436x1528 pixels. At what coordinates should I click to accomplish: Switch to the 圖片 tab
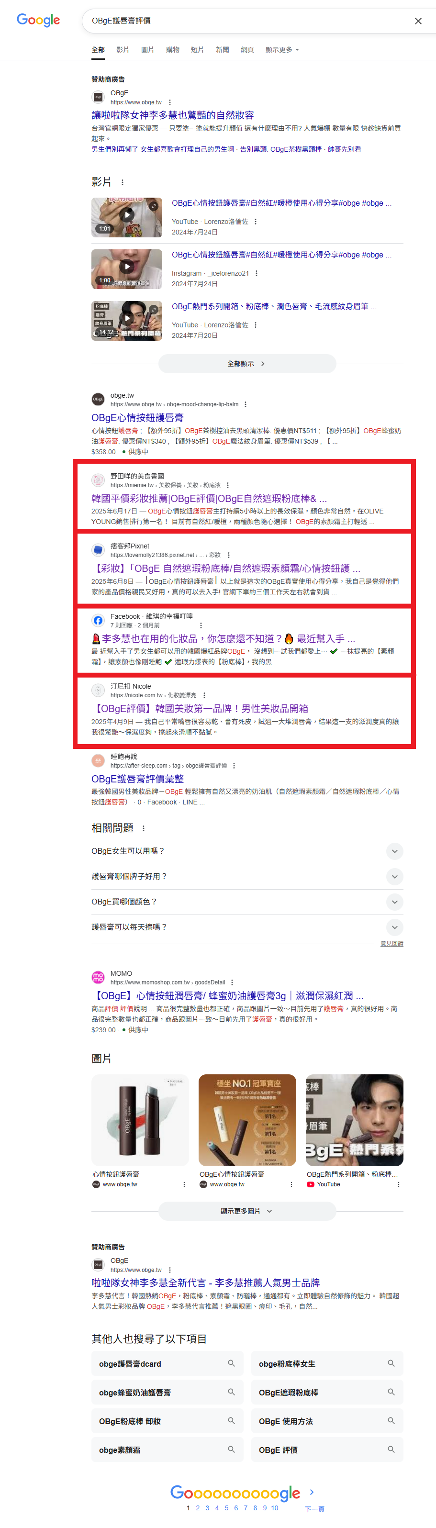click(148, 50)
